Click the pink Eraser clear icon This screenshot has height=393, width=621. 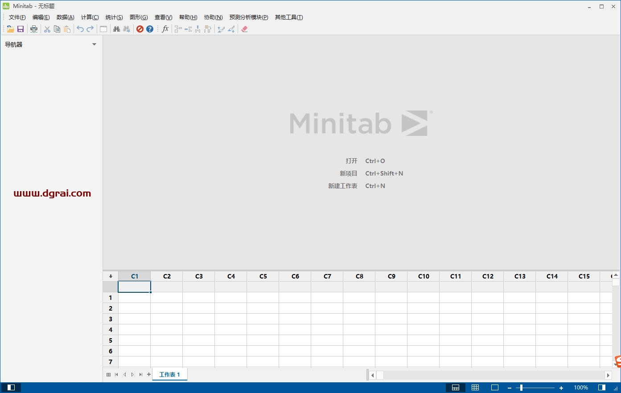pyautogui.click(x=244, y=29)
